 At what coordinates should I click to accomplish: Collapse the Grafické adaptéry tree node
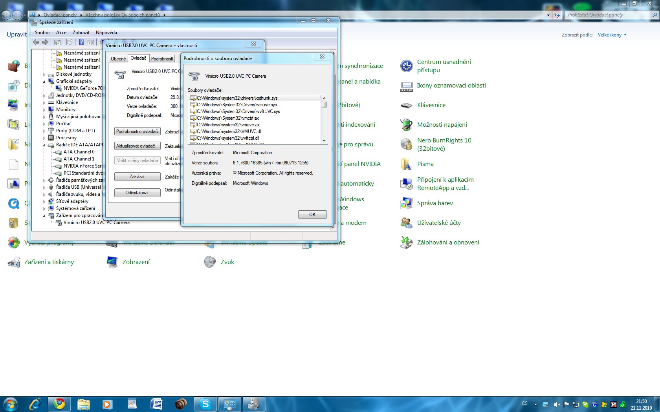point(44,81)
